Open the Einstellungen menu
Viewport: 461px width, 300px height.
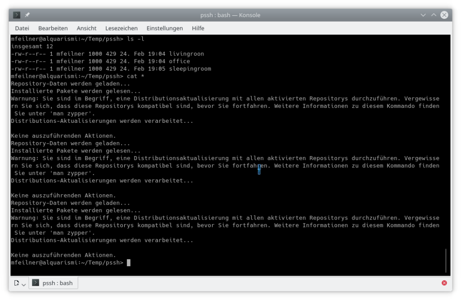pyautogui.click(x=165, y=28)
